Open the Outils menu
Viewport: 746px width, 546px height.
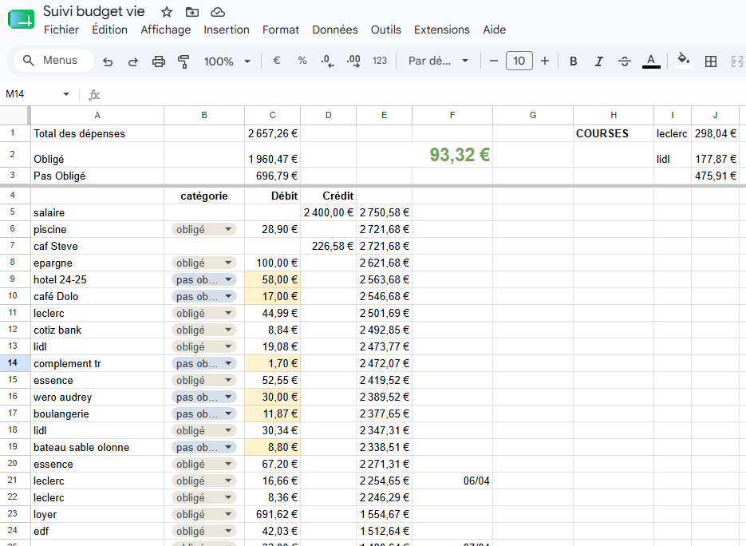[386, 30]
